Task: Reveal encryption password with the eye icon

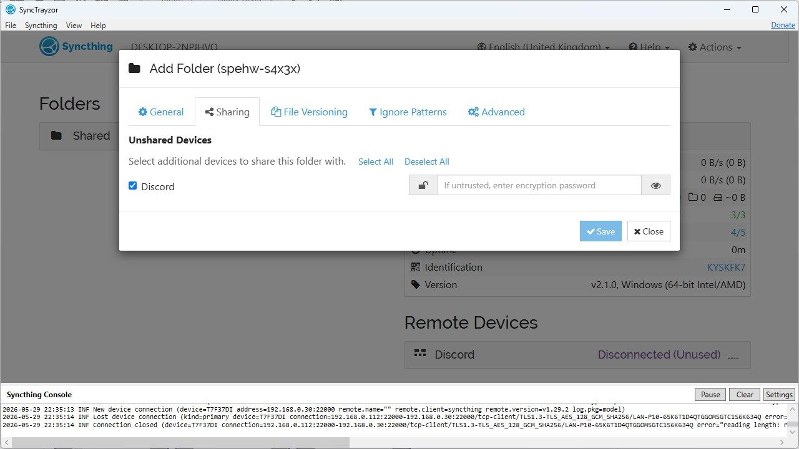Action: [655, 185]
